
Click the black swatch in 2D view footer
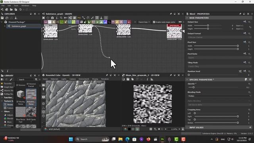coord(129,129)
